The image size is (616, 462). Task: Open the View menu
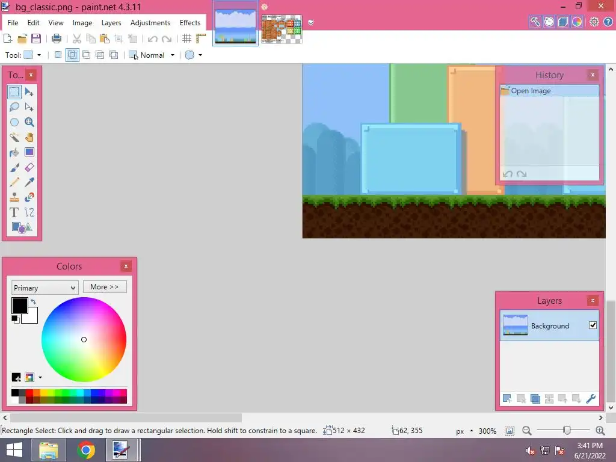point(56,23)
